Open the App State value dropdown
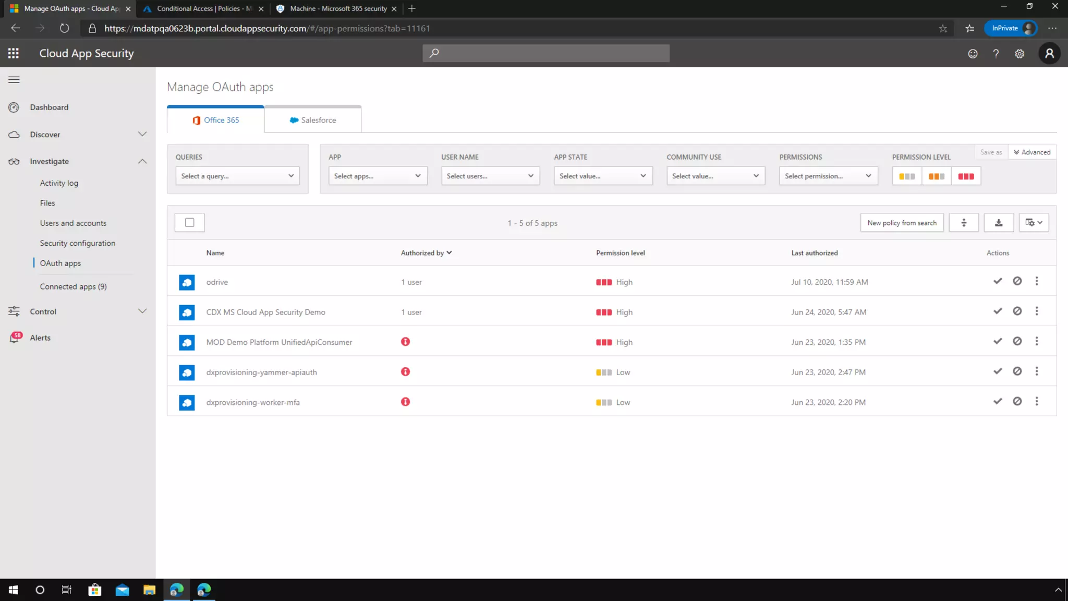 (602, 176)
